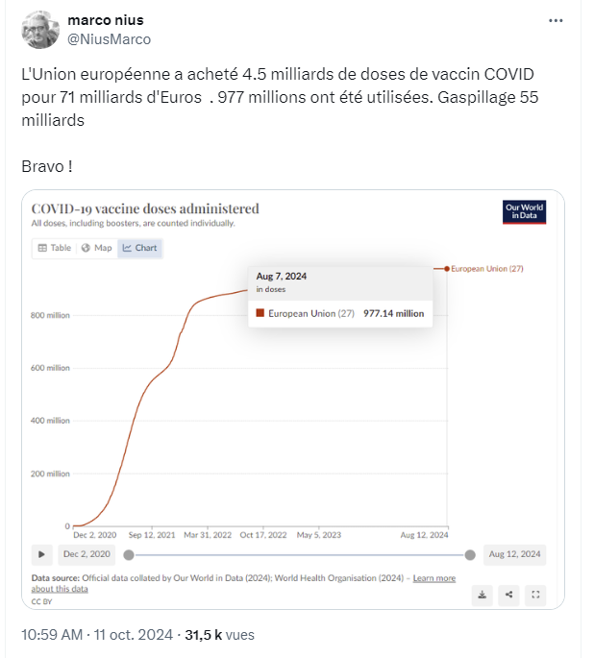Click marco nius profile avatar
Screen dimensions: 594x658
point(40,30)
